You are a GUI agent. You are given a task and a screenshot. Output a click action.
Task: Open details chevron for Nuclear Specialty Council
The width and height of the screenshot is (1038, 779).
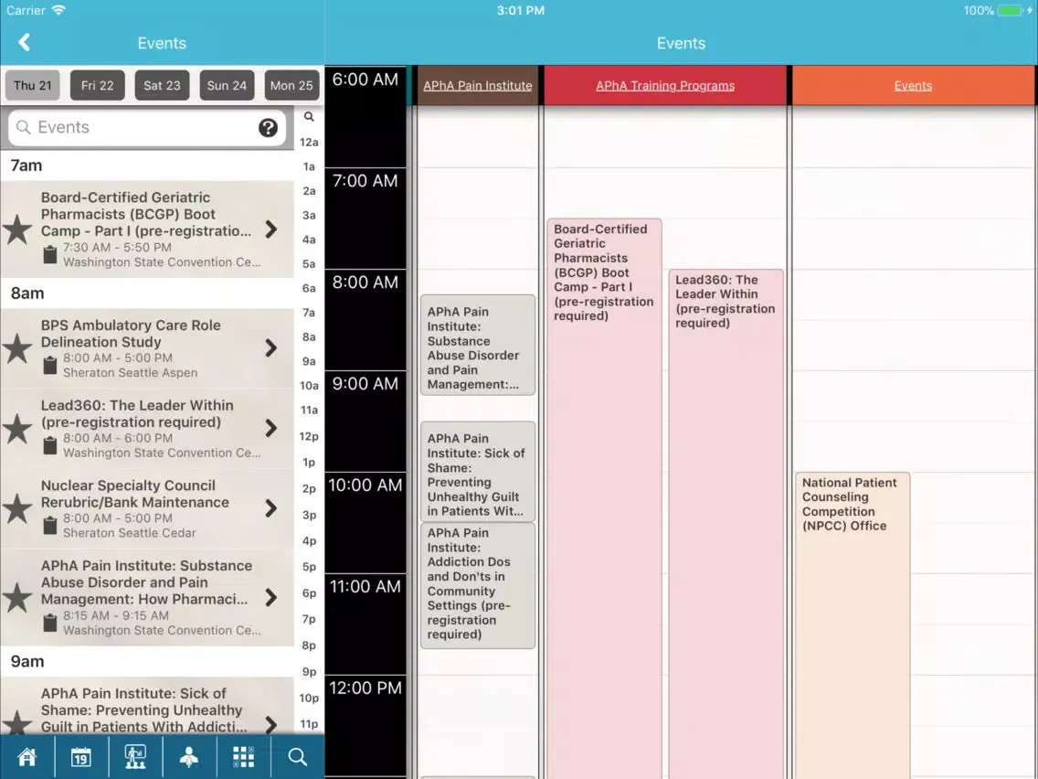point(270,508)
